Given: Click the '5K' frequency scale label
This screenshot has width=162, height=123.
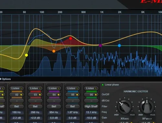Looking at the screenshot, I should point(143,12).
